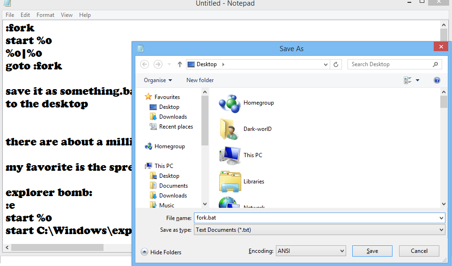Click the Desktop address bar breadcrumb
Viewport: 452px width, 266px height.
(207, 64)
